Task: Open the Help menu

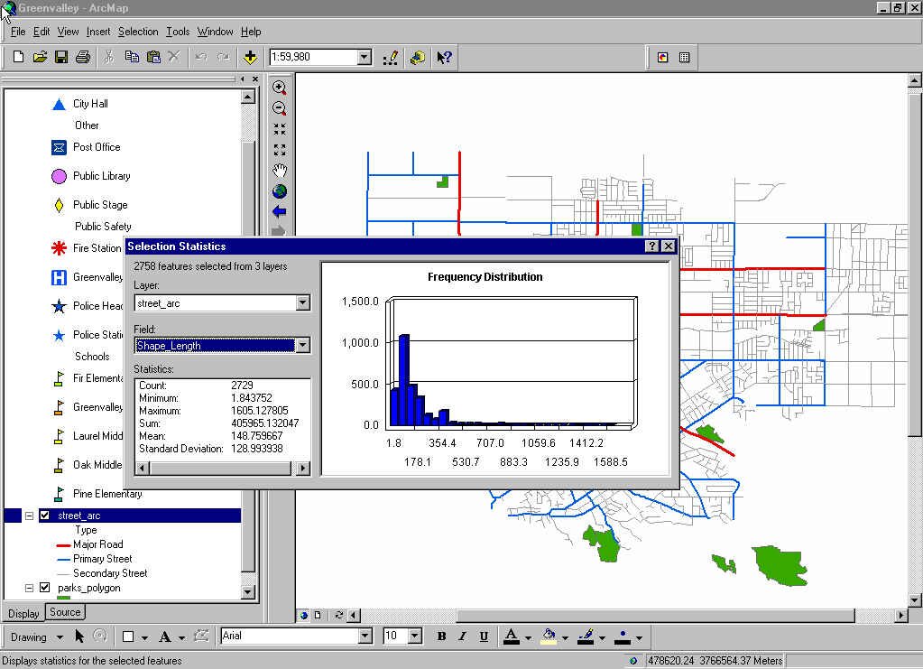Action: 251,32
